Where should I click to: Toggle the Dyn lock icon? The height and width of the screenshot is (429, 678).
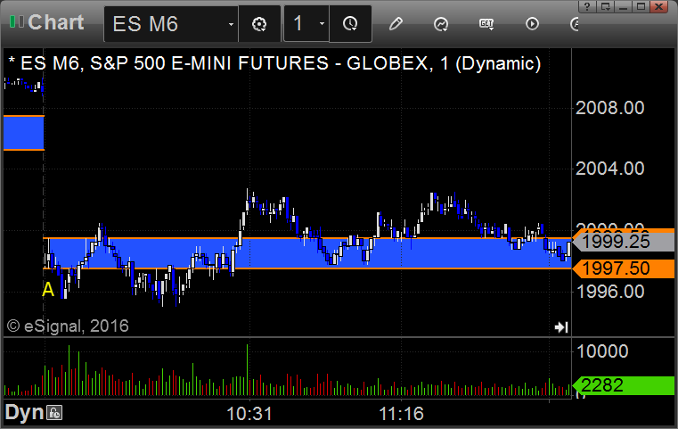tap(55, 413)
